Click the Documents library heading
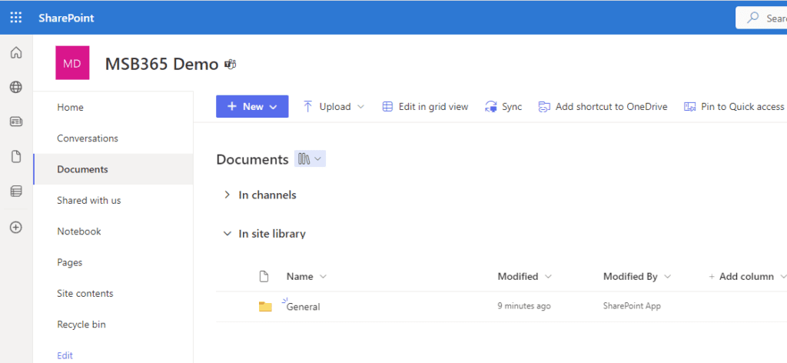 pyautogui.click(x=252, y=160)
